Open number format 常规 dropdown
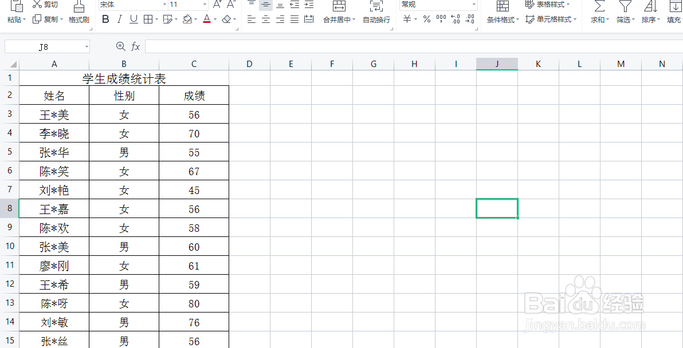Image resolution: width=683 pixels, height=348 pixels. click(x=474, y=5)
